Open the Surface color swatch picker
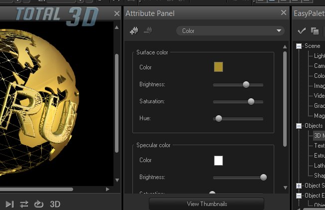Screen dimensions: 325x210 tap(218, 67)
